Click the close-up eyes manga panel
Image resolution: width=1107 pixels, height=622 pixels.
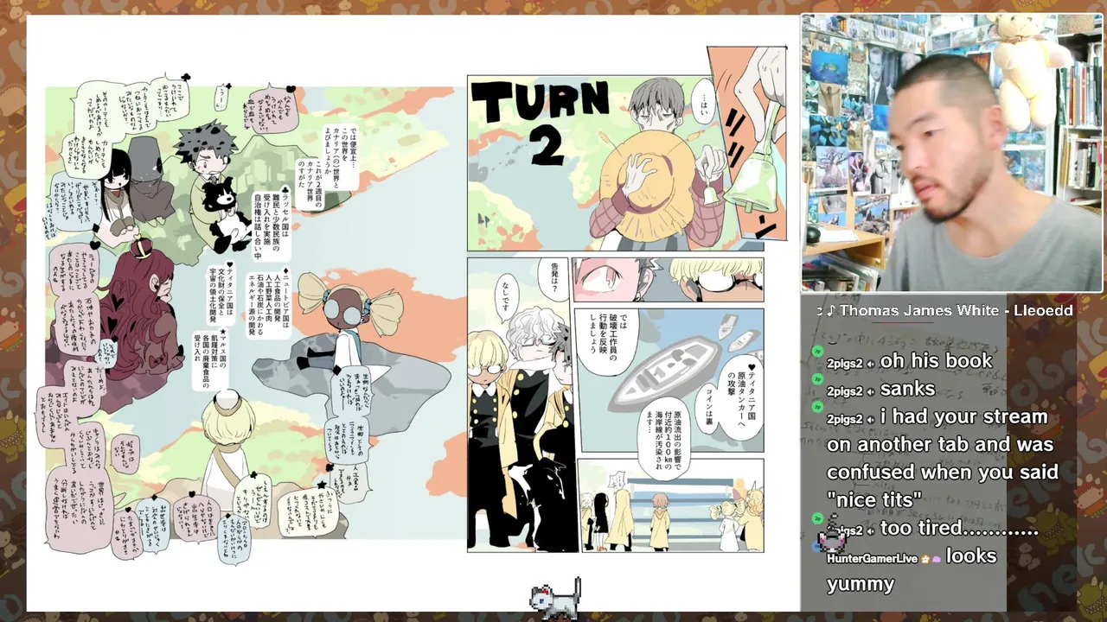pos(668,279)
